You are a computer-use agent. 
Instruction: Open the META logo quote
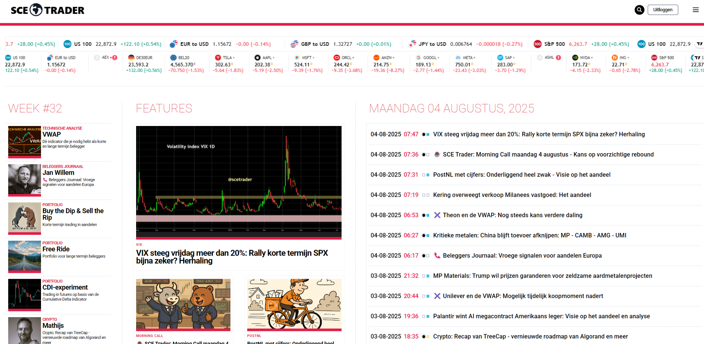[x=458, y=57]
